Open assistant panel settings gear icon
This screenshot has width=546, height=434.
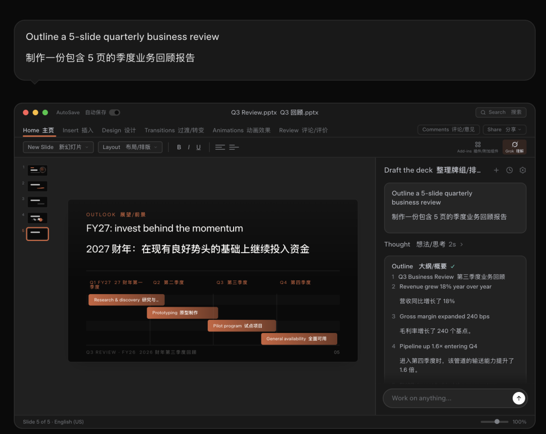point(523,170)
